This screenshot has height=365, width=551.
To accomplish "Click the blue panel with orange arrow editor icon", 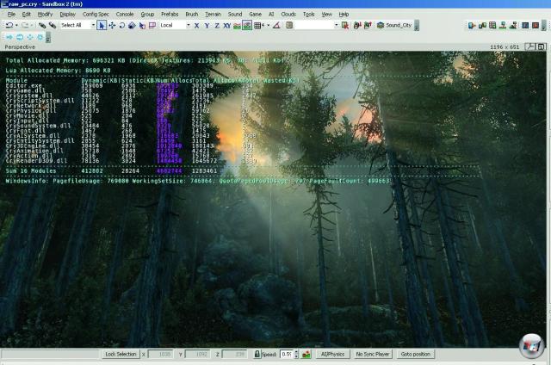I will [472, 25].
